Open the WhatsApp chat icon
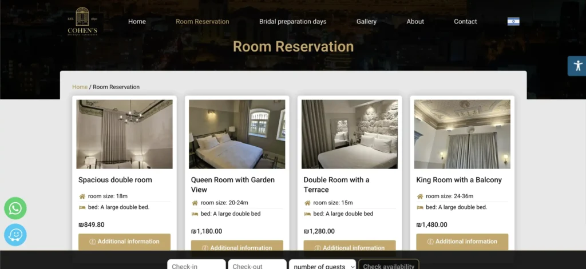Screen dimensions: 586x269 [15, 208]
